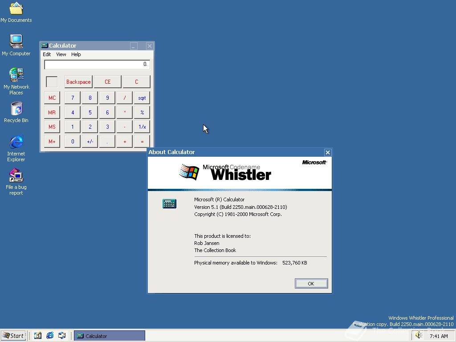
Task: Open My Computer desktop icon
Action: (16, 45)
